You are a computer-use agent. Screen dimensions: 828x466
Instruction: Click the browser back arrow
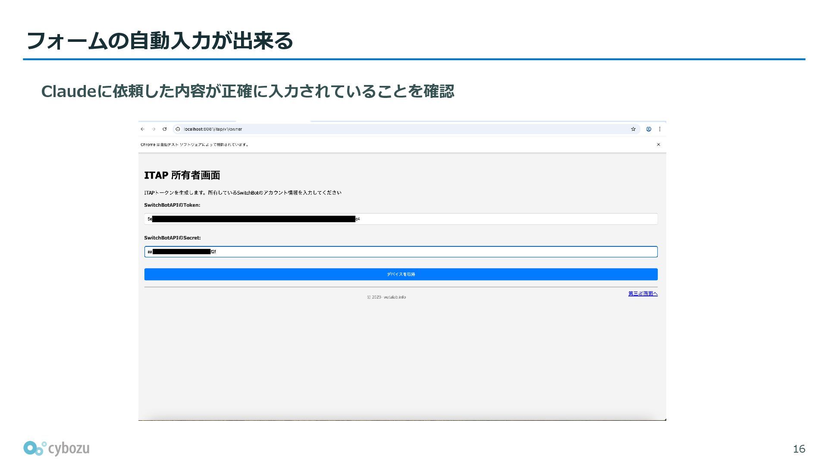tap(143, 129)
